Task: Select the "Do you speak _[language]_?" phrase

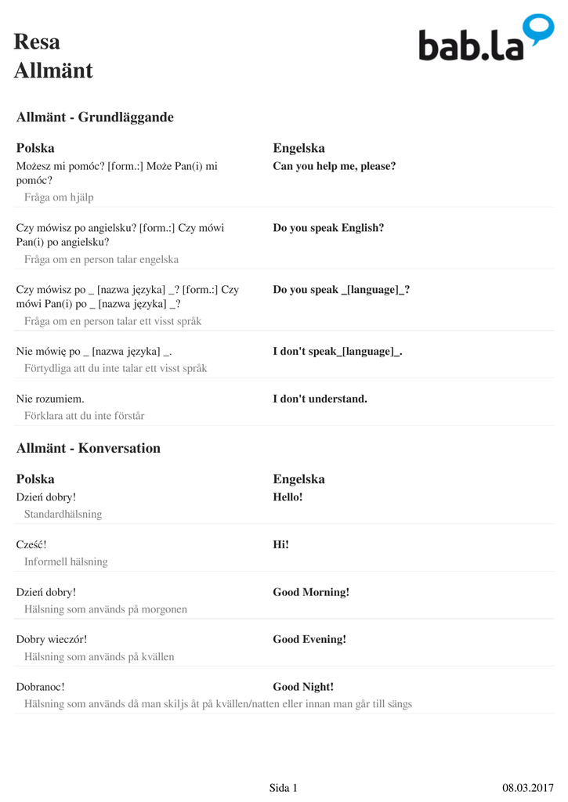Action: (341, 290)
